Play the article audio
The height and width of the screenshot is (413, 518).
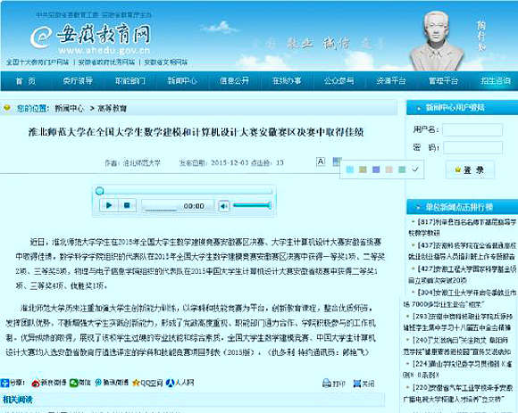pos(109,205)
